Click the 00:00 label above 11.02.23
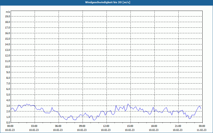This screenshot has width=213, height=133. pos(202,126)
